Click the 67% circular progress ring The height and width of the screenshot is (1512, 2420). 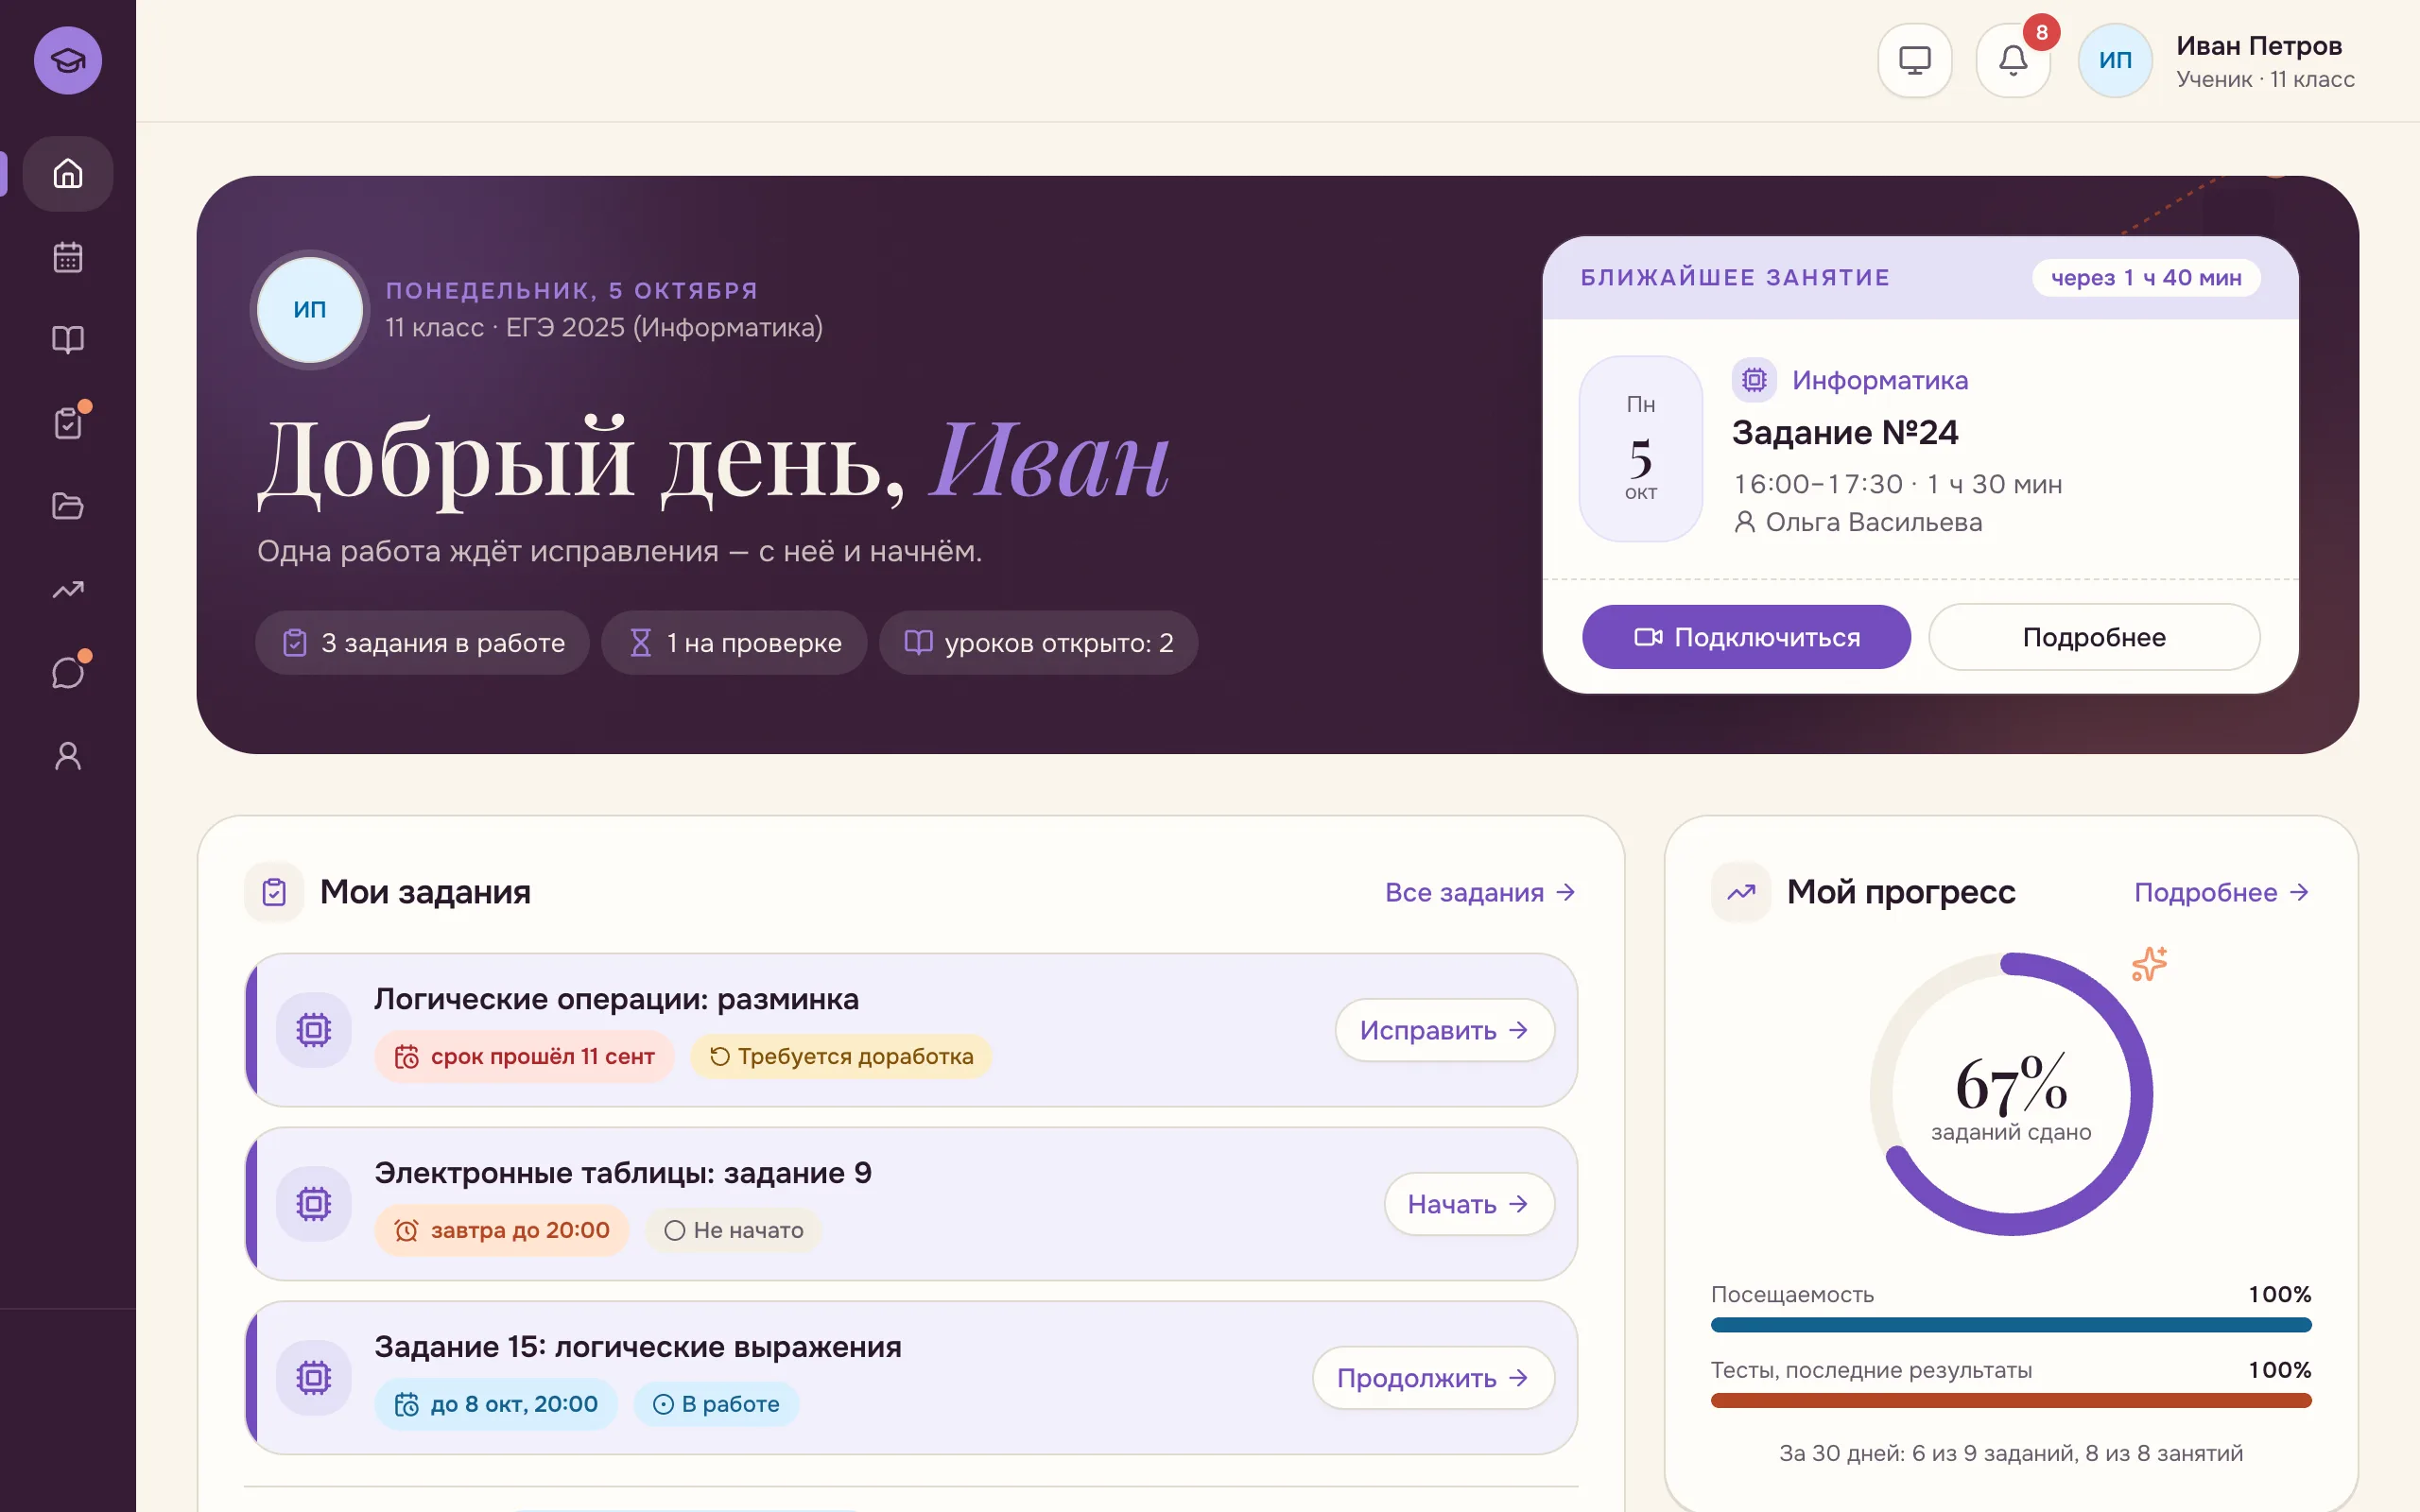(x=2011, y=1094)
